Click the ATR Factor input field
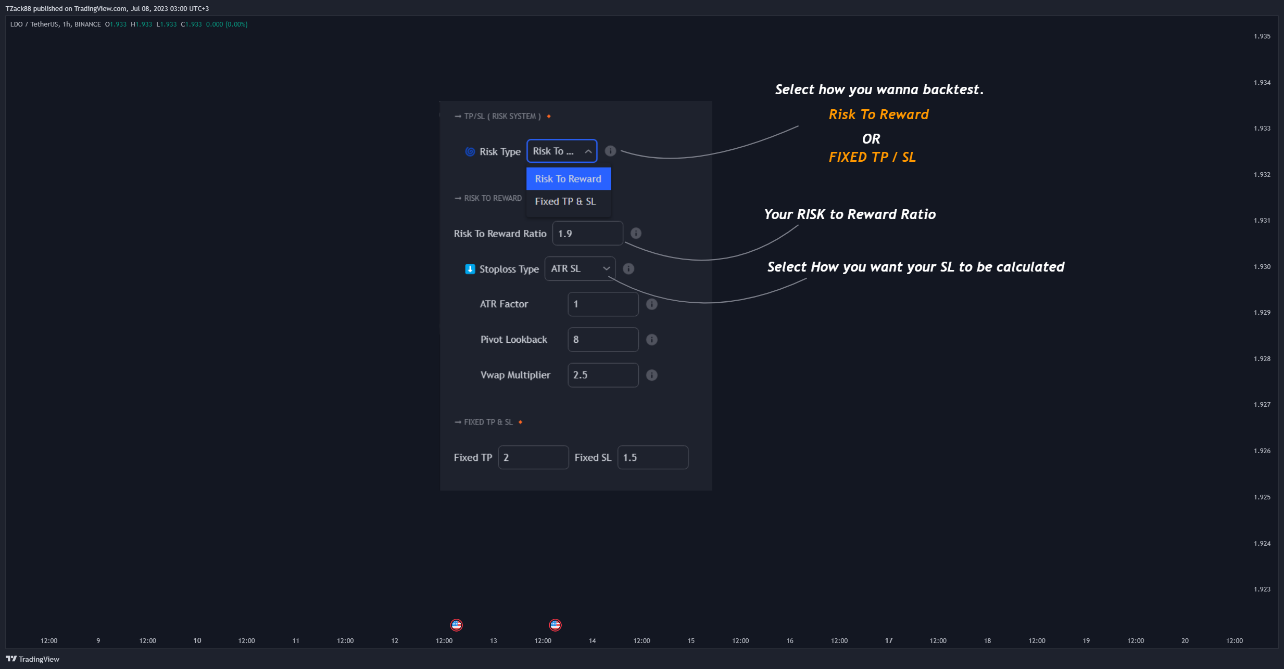 [x=603, y=304]
